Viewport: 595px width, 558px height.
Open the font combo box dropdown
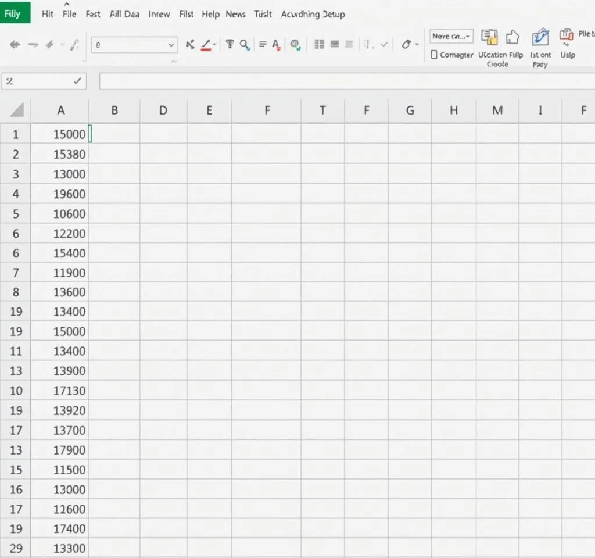171,44
